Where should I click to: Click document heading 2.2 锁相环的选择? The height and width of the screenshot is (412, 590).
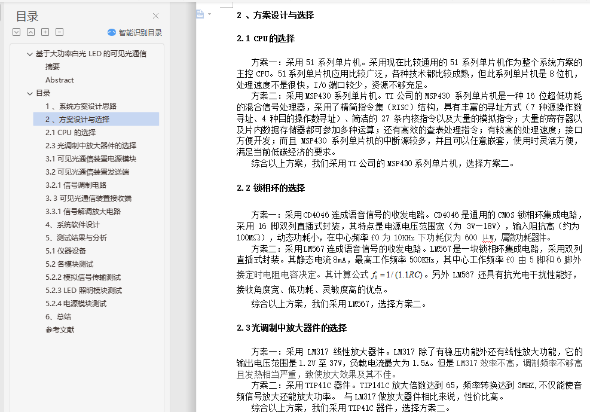pyautogui.click(x=271, y=188)
